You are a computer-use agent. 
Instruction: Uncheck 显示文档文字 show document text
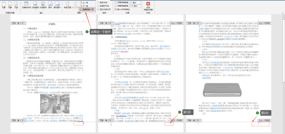point(104,9)
